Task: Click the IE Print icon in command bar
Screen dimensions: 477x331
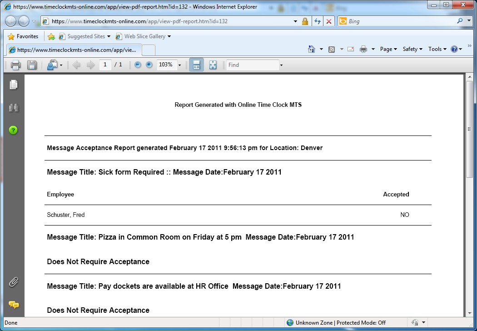Action: pyautogui.click(x=363, y=49)
